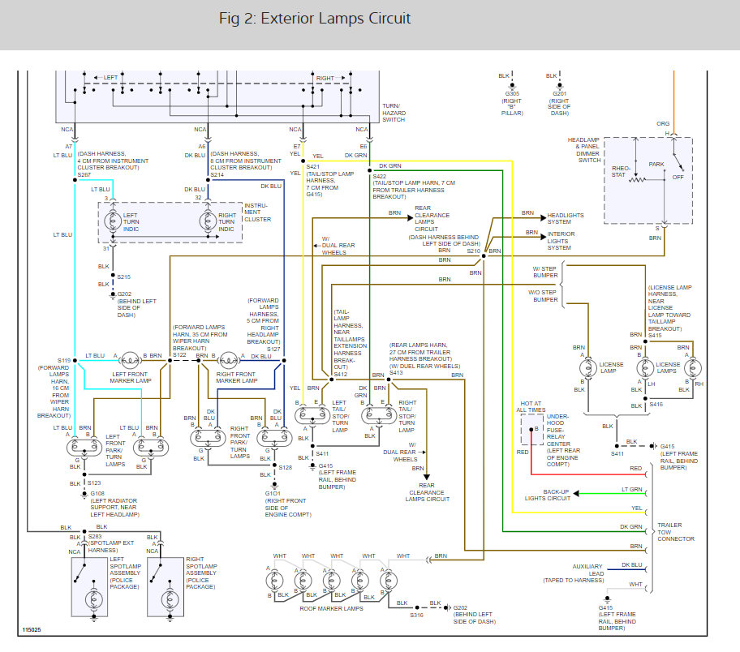Click the G202 ground symbol below S215

click(x=113, y=295)
